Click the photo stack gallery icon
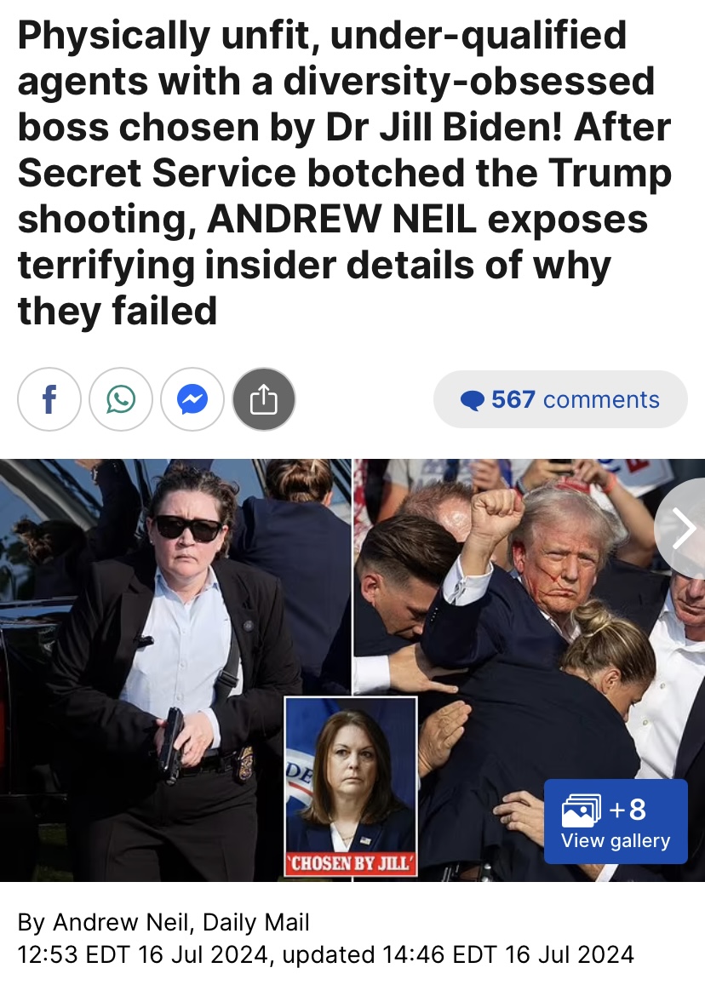 click(582, 810)
